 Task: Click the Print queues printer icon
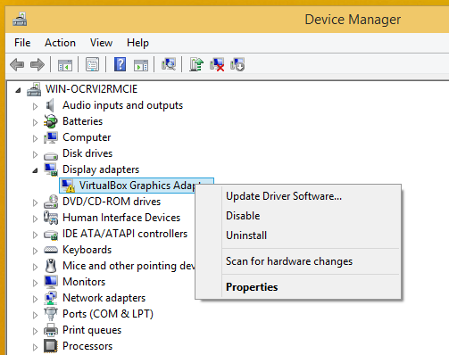(51, 330)
